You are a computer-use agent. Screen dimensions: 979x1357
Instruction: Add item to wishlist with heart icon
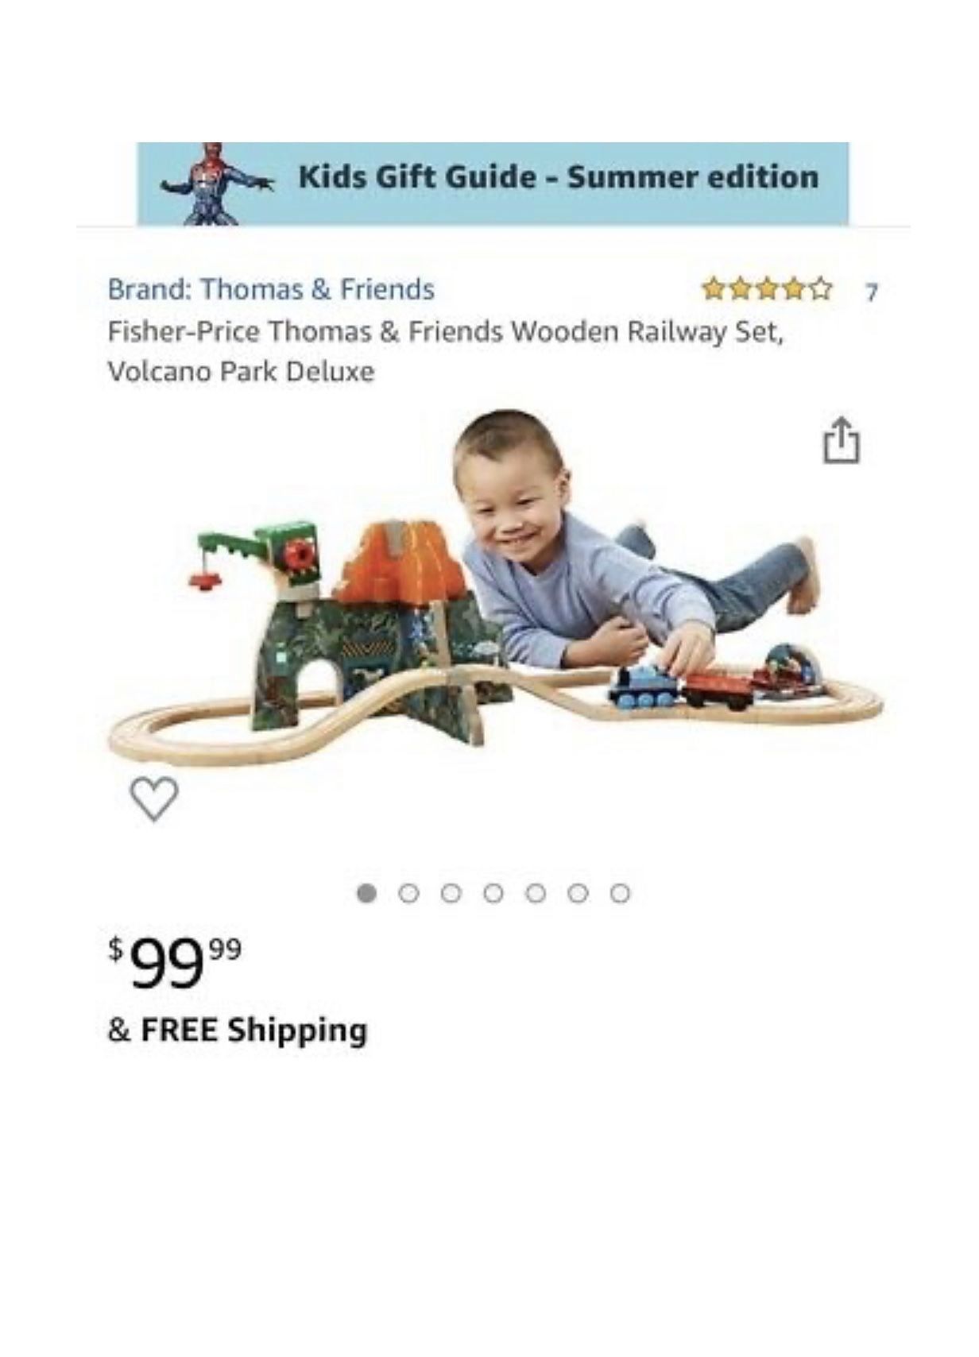[x=154, y=798]
